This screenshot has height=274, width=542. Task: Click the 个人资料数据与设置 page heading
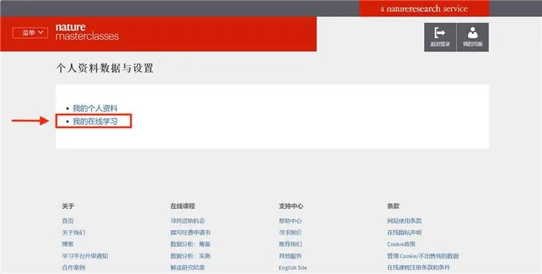pyautogui.click(x=105, y=68)
